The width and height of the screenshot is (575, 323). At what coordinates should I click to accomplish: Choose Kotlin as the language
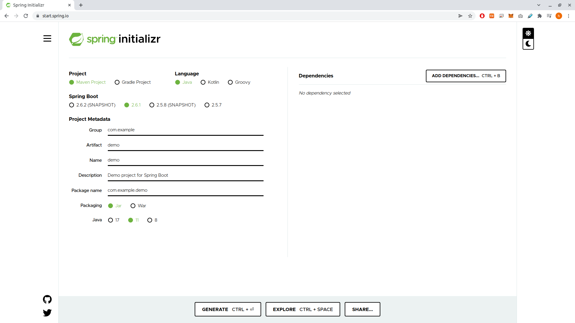(203, 82)
